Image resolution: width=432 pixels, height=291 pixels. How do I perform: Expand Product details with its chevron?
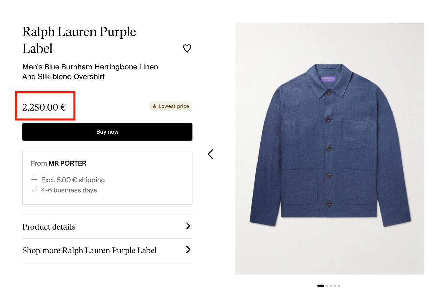coord(188,226)
